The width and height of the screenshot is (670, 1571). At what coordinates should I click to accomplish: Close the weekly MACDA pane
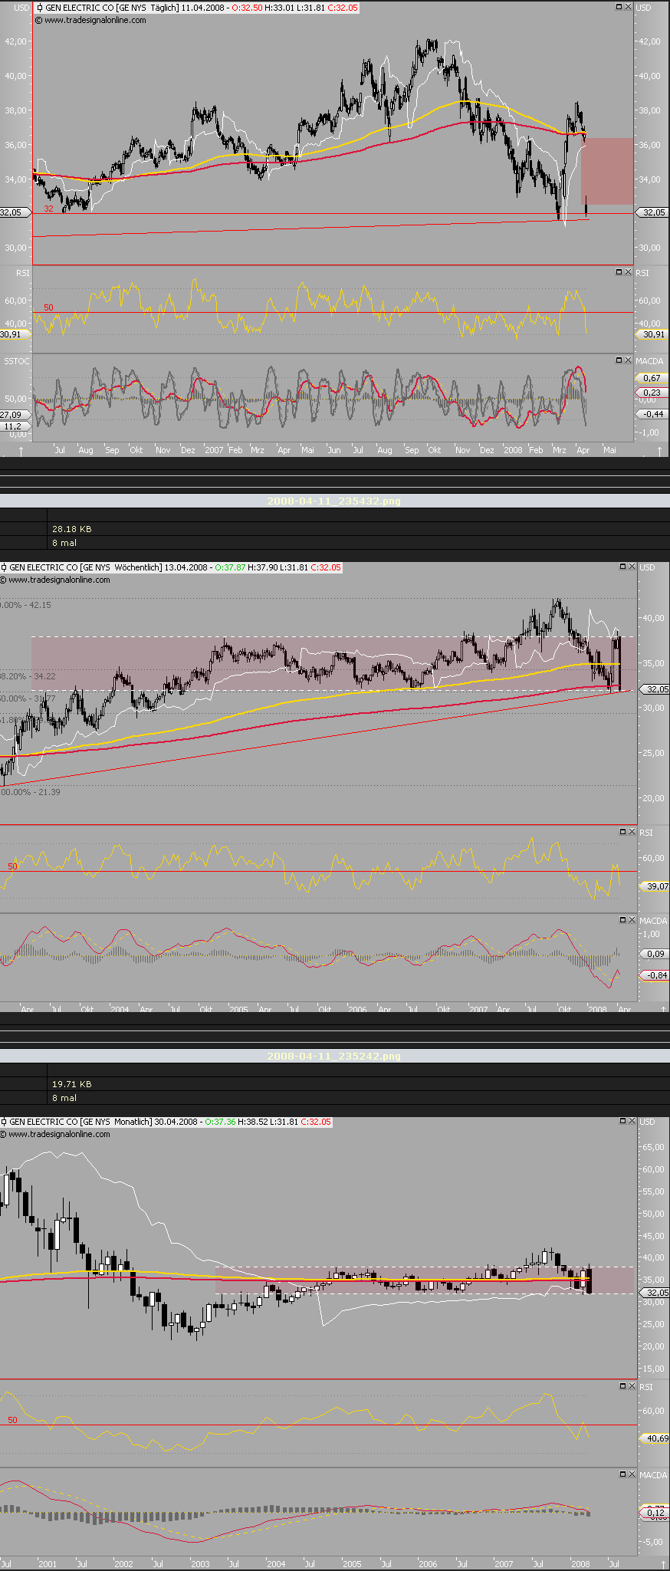(x=632, y=919)
